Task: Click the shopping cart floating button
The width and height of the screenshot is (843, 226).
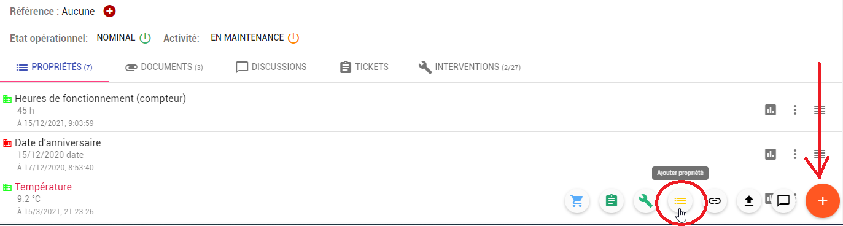Action: (577, 201)
